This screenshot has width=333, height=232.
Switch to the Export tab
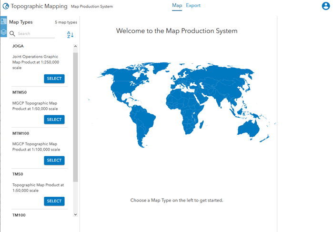[x=193, y=6]
